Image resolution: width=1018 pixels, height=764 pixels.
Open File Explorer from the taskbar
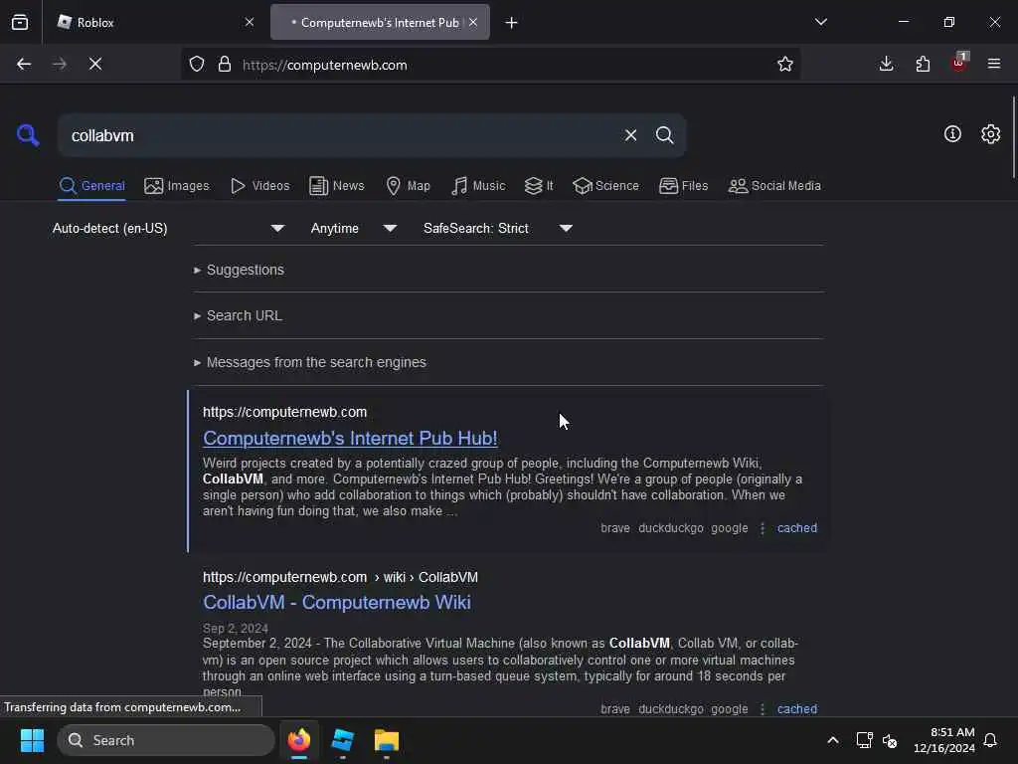click(387, 740)
